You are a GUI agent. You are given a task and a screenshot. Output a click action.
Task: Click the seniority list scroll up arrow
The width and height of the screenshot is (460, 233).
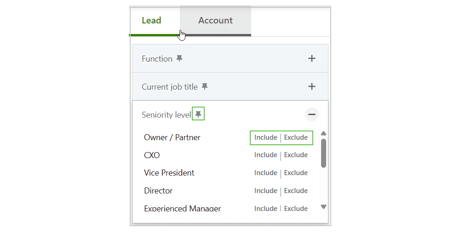click(323, 133)
